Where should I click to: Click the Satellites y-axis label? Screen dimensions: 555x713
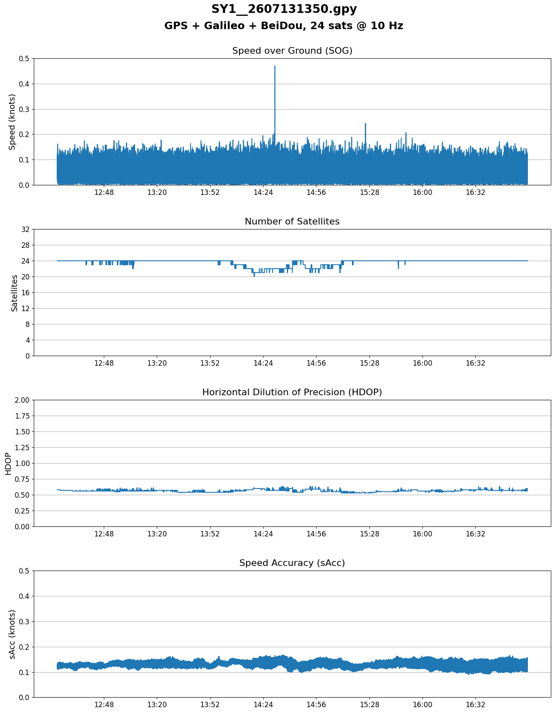(14, 292)
